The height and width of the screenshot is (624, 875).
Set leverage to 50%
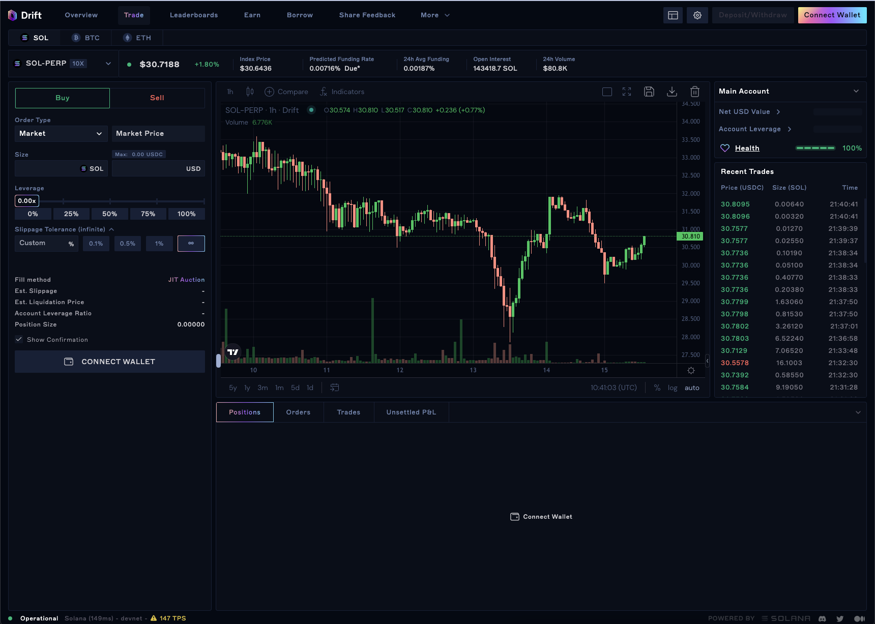click(x=109, y=214)
